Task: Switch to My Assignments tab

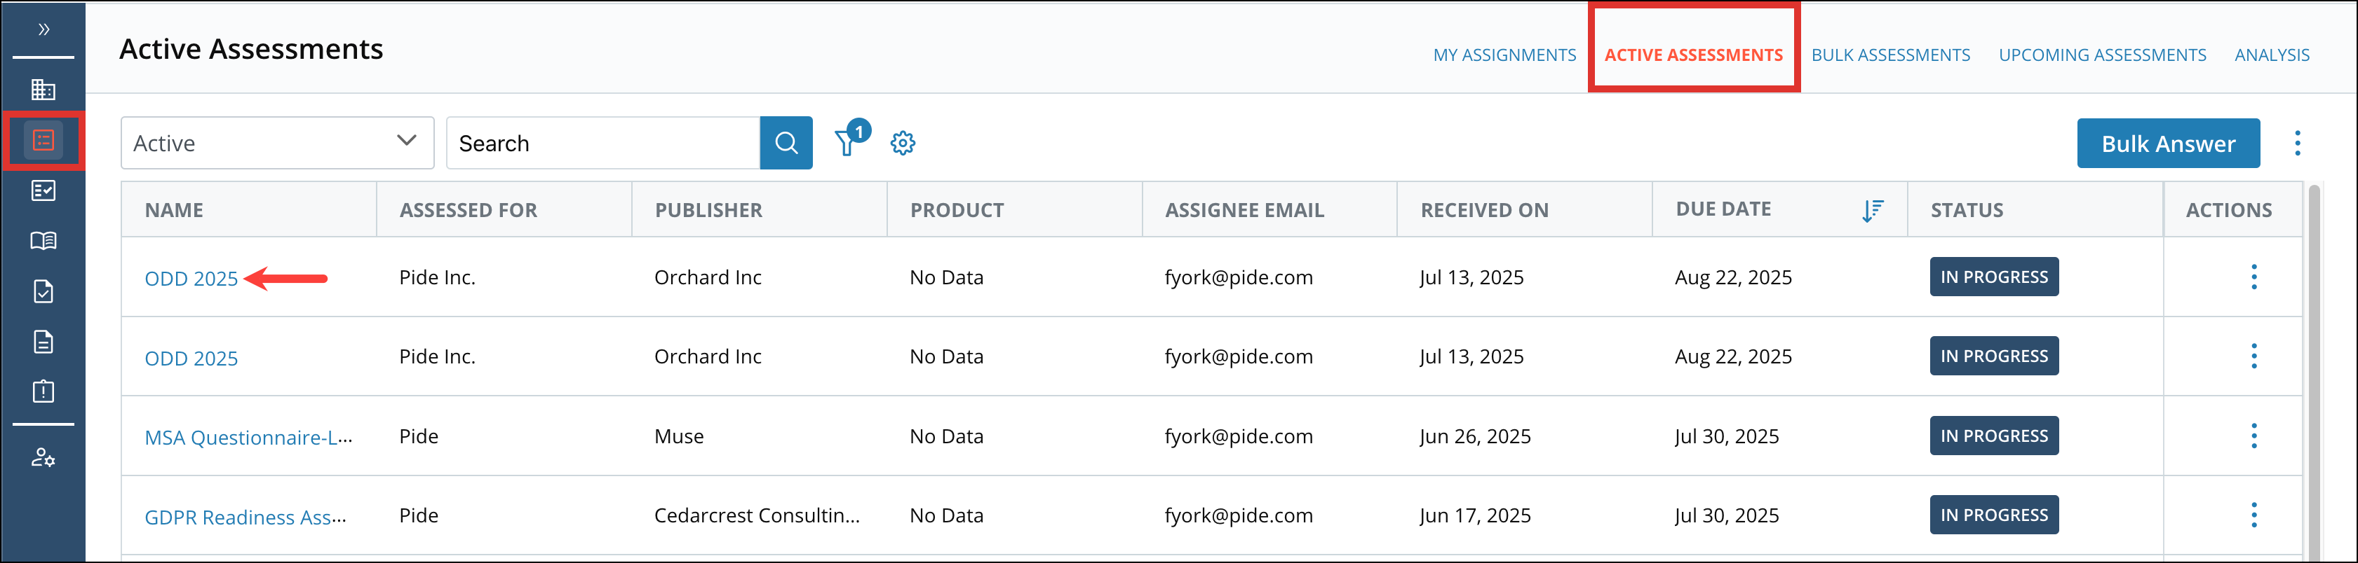Action: click(1504, 55)
